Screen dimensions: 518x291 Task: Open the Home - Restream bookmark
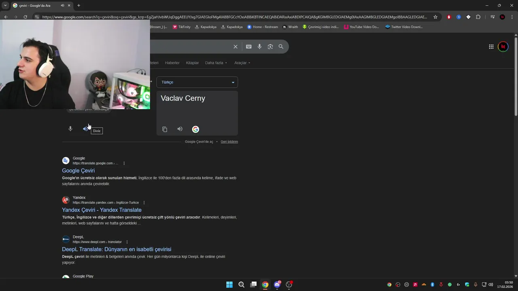tap(263, 27)
